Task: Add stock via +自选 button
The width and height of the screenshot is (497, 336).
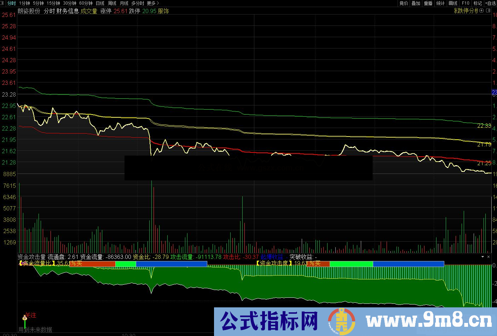Action: point(491,3)
